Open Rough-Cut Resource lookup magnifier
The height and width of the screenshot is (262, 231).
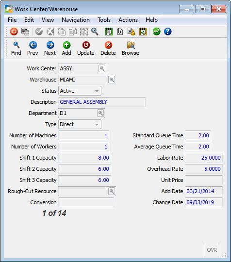pyautogui.click(x=112, y=191)
